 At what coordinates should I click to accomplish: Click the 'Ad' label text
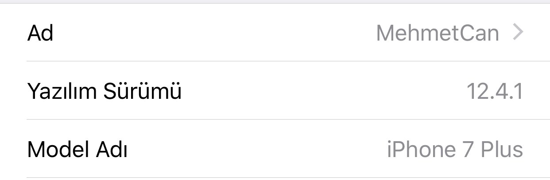click(40, 33)
